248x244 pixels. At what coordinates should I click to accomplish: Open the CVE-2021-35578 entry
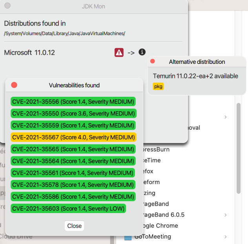pyautogui.click(x=73, y=184)
